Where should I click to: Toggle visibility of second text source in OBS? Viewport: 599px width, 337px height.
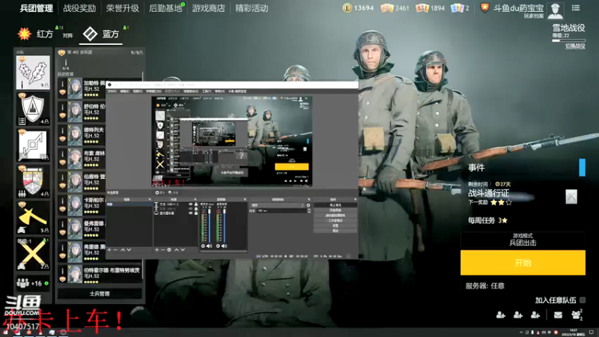190,209
